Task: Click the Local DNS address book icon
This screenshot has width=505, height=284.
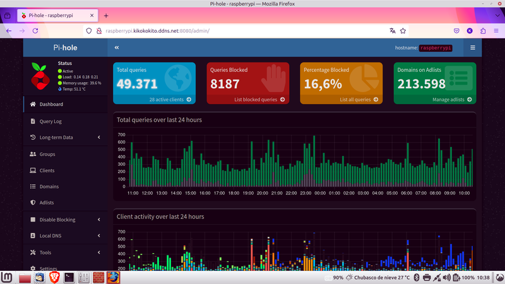Action: pyautogui.click(x=33, y=235)
